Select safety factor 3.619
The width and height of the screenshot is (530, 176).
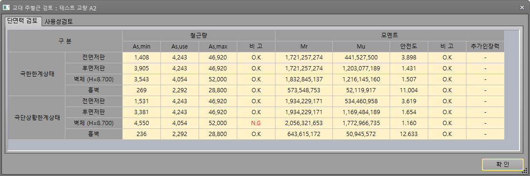pyautogui.click(x=409, y=101)
